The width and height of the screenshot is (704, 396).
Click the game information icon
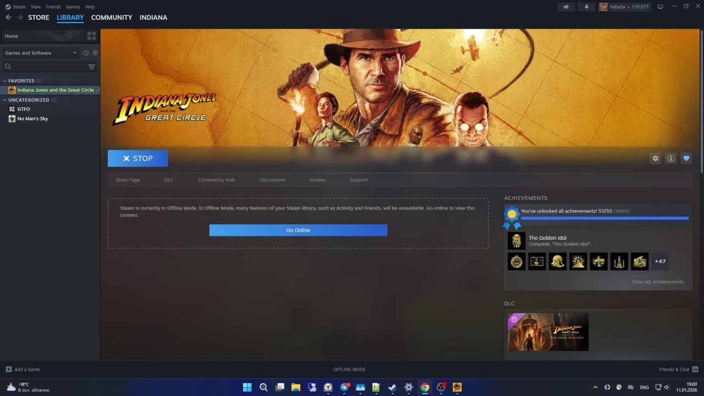pos(670,158)
